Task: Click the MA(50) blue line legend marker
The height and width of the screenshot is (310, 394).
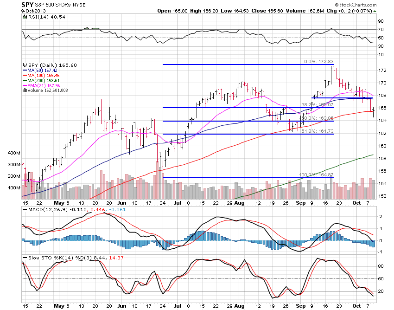Action: click(25, 71)
